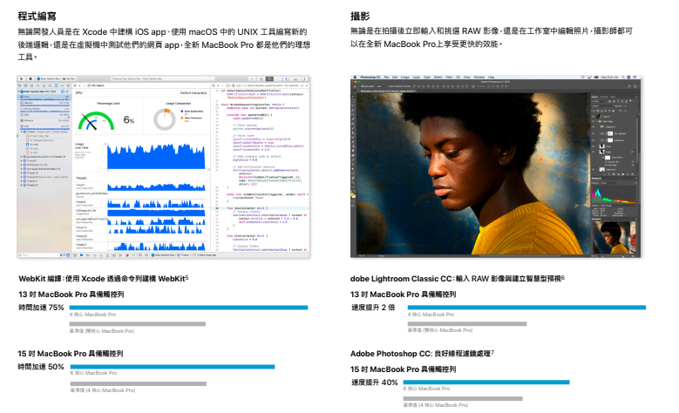Screen dimensions: 679x413
Task: Click the Siri icon in macOS menu bar
Action: pyautogui.click(x=628, y=77)
